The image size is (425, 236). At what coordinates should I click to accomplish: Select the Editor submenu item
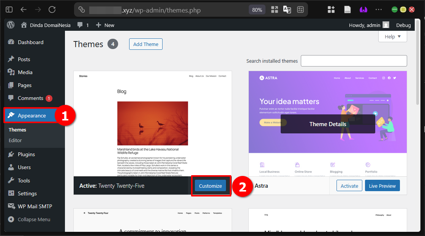point(15,140)
